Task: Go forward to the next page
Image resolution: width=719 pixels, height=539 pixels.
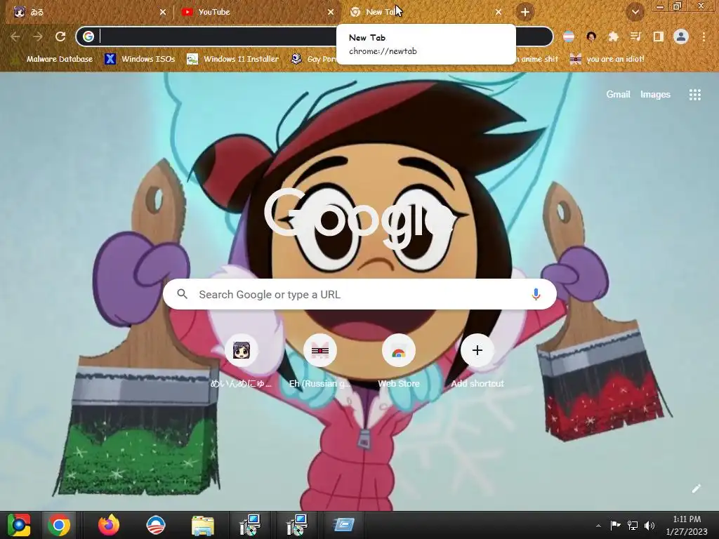Action: point(38,36)
